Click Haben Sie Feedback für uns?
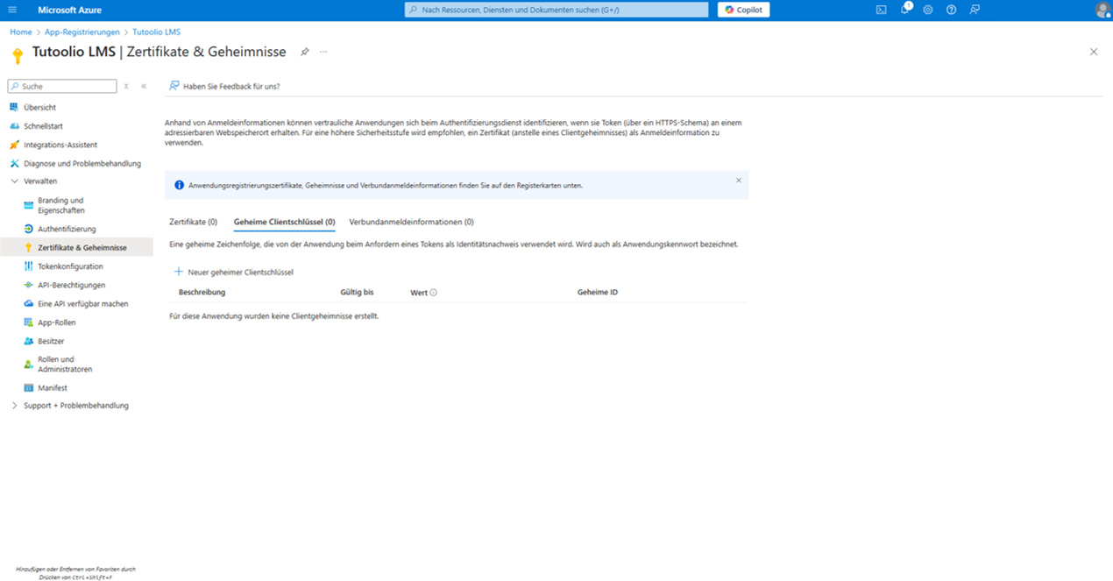Image resolution: width=1113 pixels, height=581 pixels. coord(224,86)
